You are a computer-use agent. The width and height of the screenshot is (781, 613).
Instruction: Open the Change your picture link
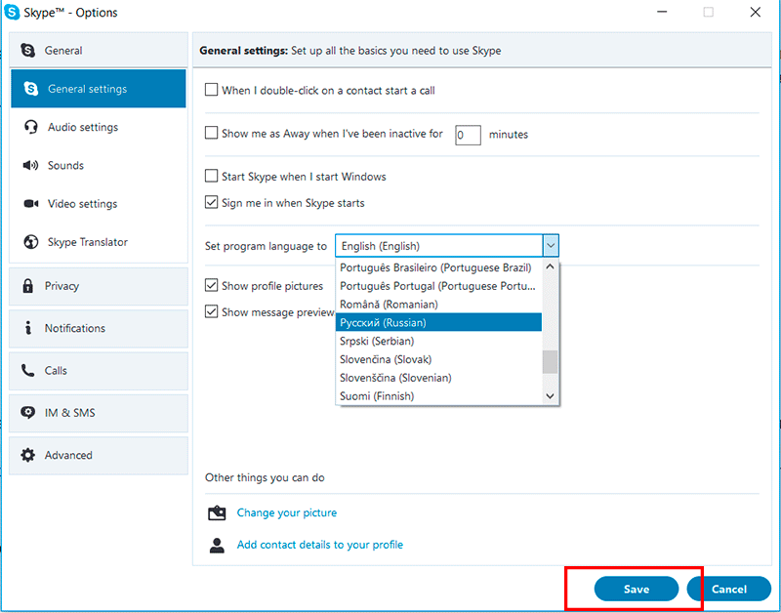(286, 512)
